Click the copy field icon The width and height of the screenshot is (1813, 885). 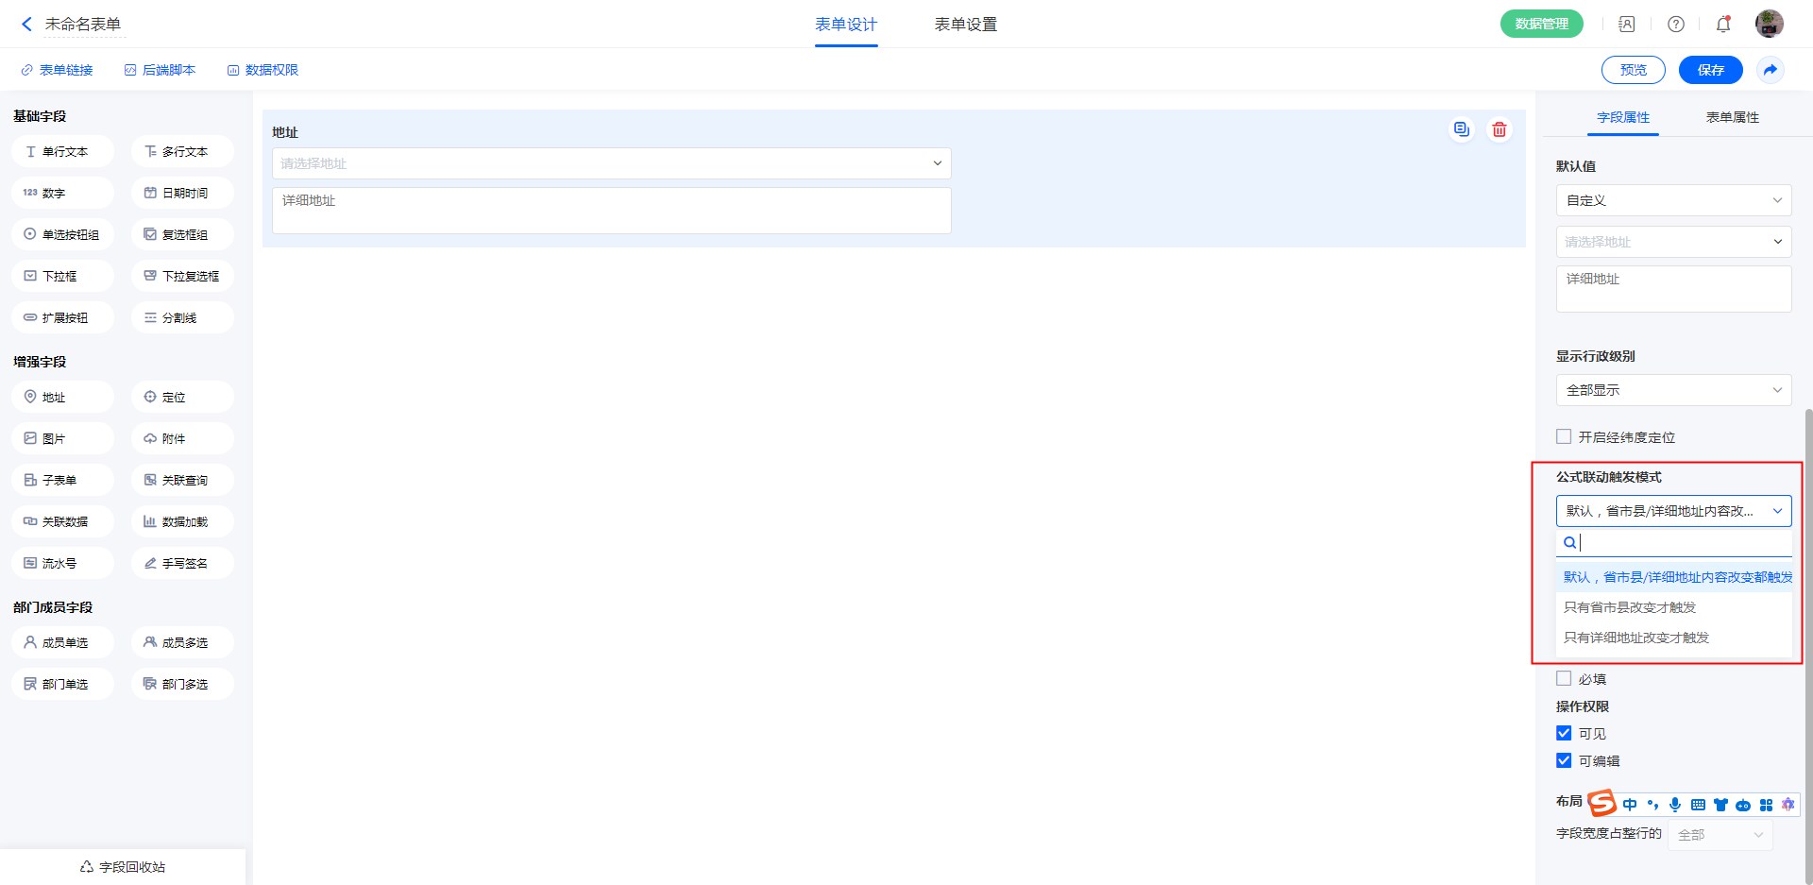(1461, 130)
